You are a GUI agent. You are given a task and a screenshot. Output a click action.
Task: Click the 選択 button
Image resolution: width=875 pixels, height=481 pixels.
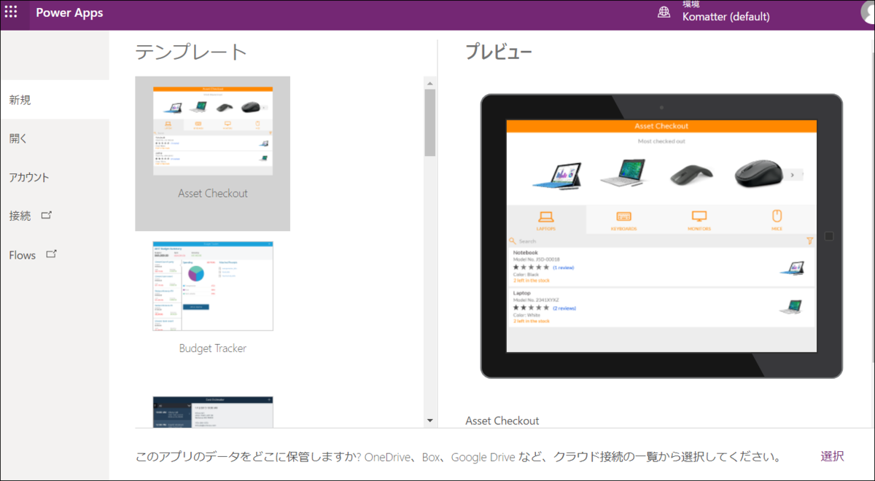coord(832,456)
